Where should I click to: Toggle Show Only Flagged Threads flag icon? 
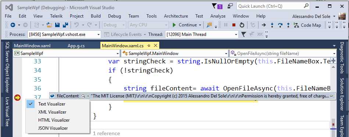coord(244,34)
